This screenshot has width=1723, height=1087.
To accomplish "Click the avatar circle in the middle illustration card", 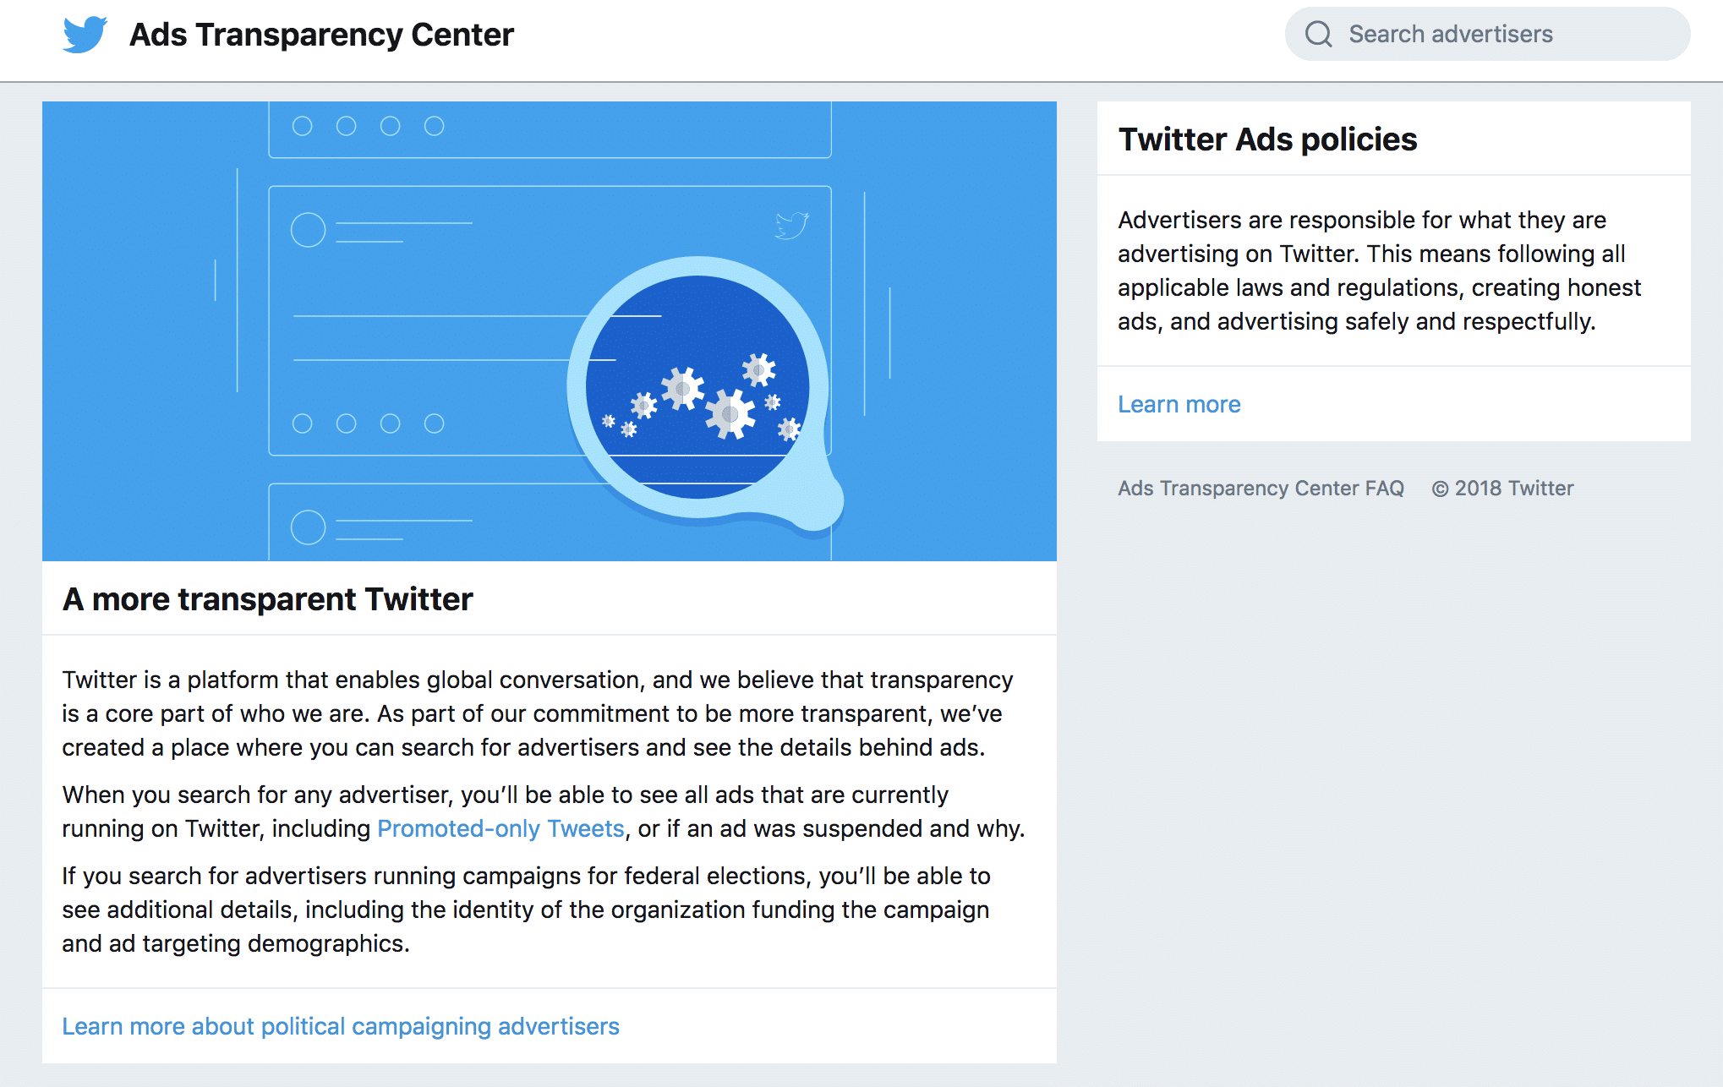I will 308,229.
